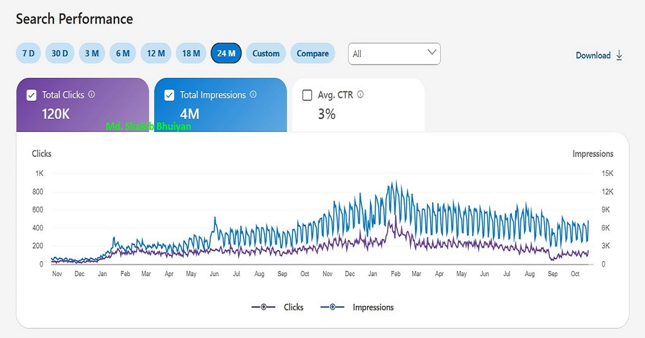Open the info icon beside Total Impressions

tap(253, 94)
